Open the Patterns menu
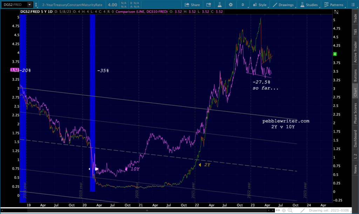 (x=334, y=5)
